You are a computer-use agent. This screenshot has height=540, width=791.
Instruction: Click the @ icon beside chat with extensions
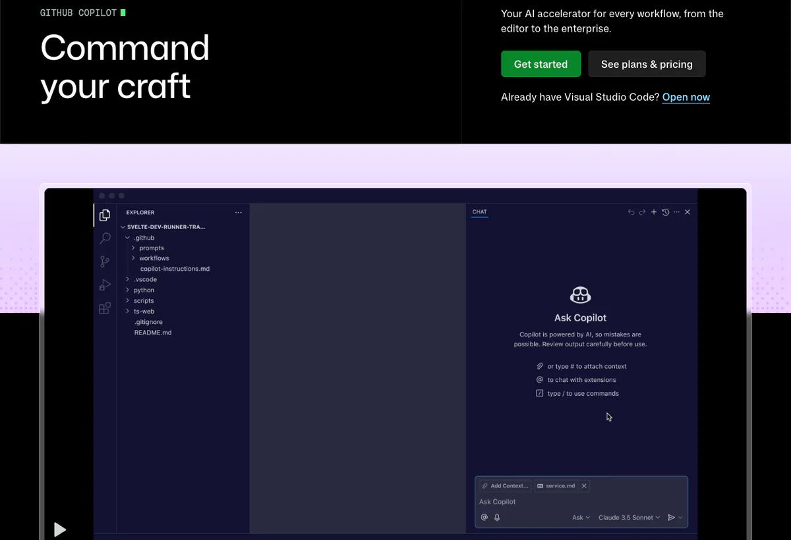click(540, 380)
